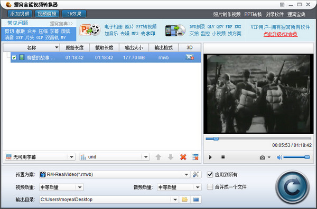This screenshot has width=317, height=209.
Task: Open the output folder blue icon
Action: point(196,200)
